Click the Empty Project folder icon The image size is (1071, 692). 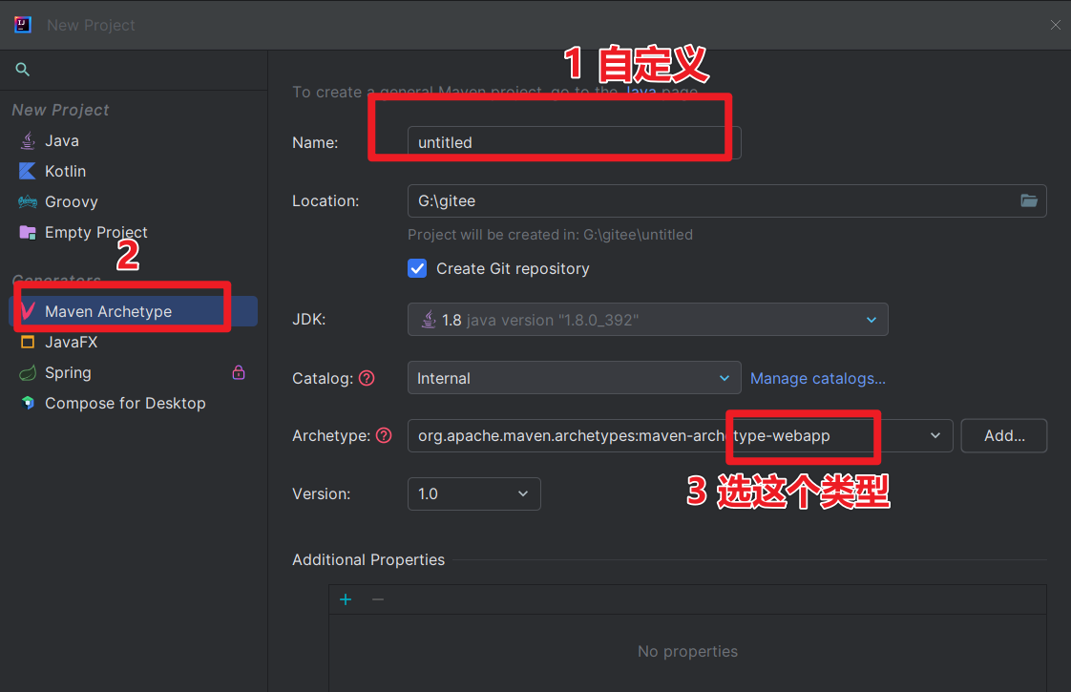(28, 233)
